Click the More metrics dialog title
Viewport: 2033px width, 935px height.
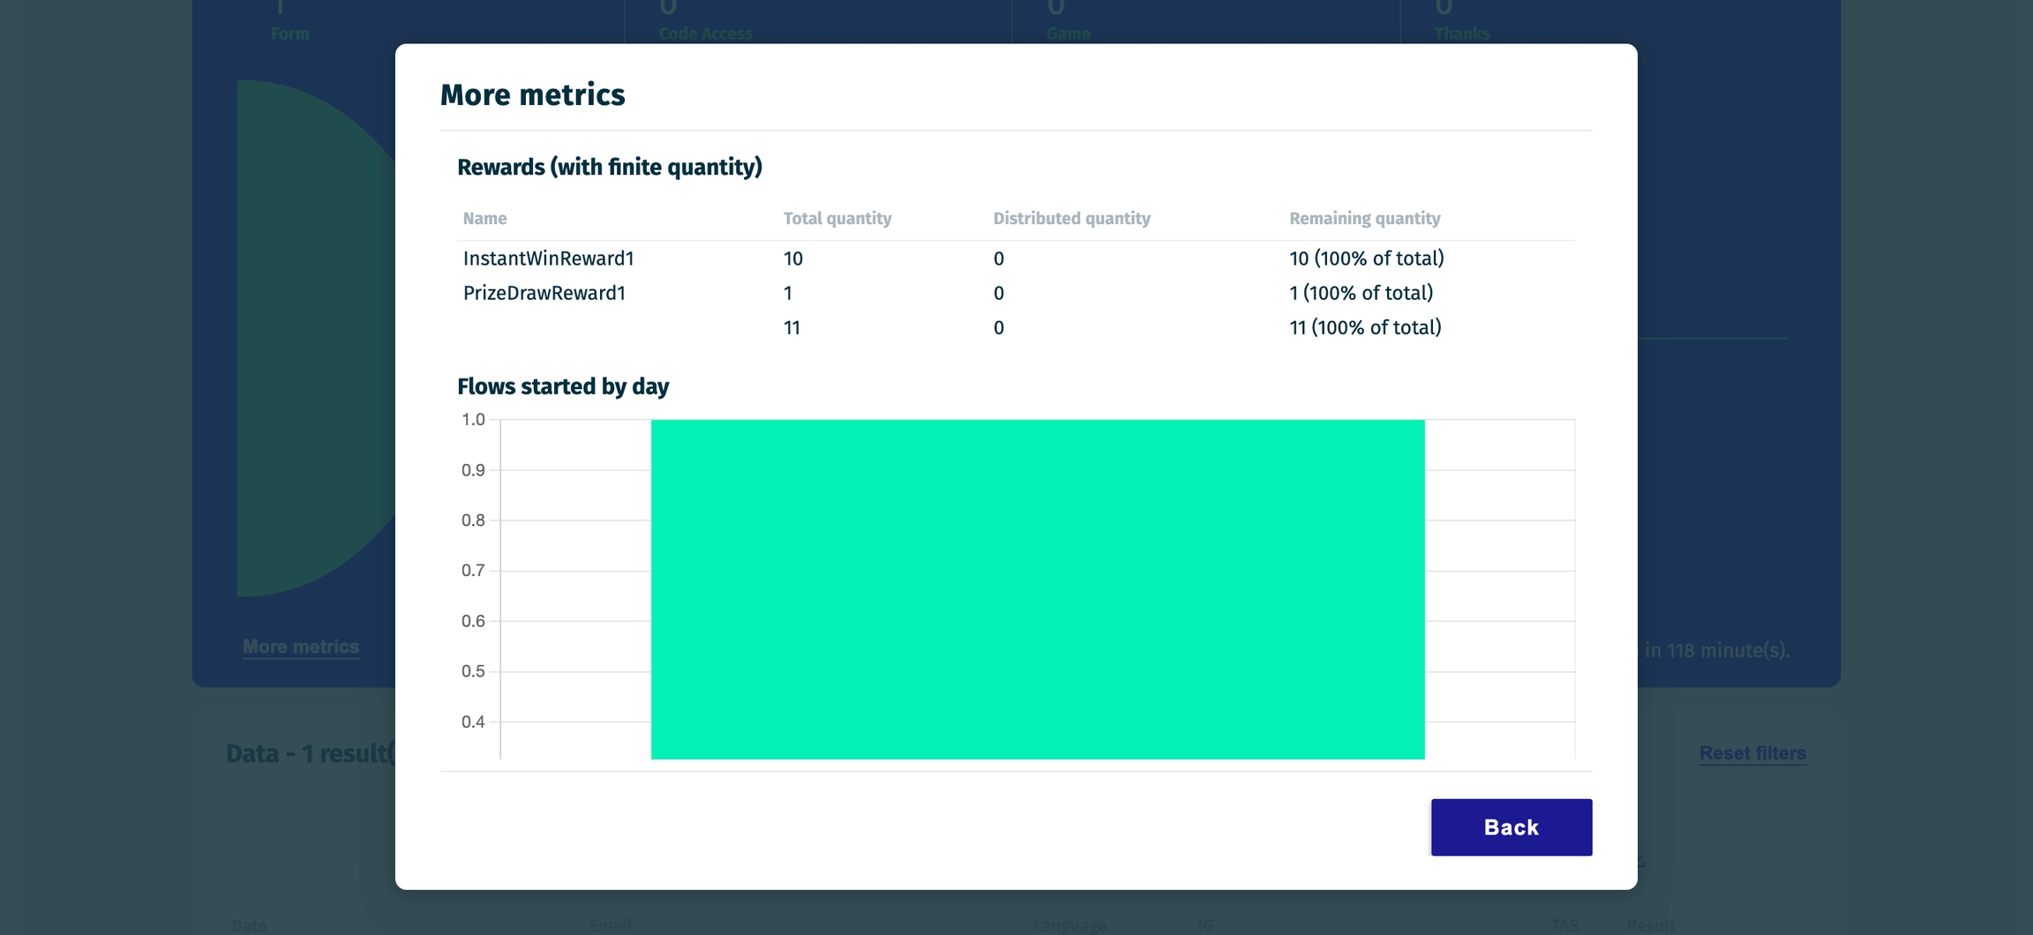tap(532, 94)
